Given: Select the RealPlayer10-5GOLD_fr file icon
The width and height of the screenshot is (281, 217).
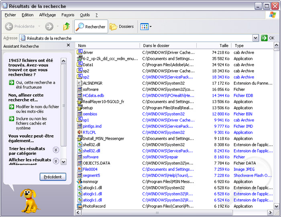Looking at the screenshot, I should 79,101.
